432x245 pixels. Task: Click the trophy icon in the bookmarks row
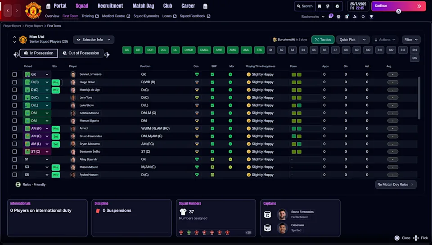371,17
